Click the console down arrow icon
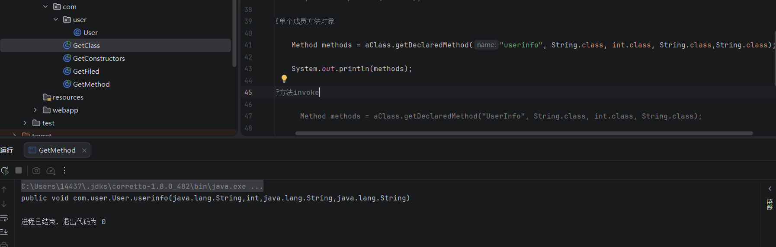776x247 pixels. (4, 203)
